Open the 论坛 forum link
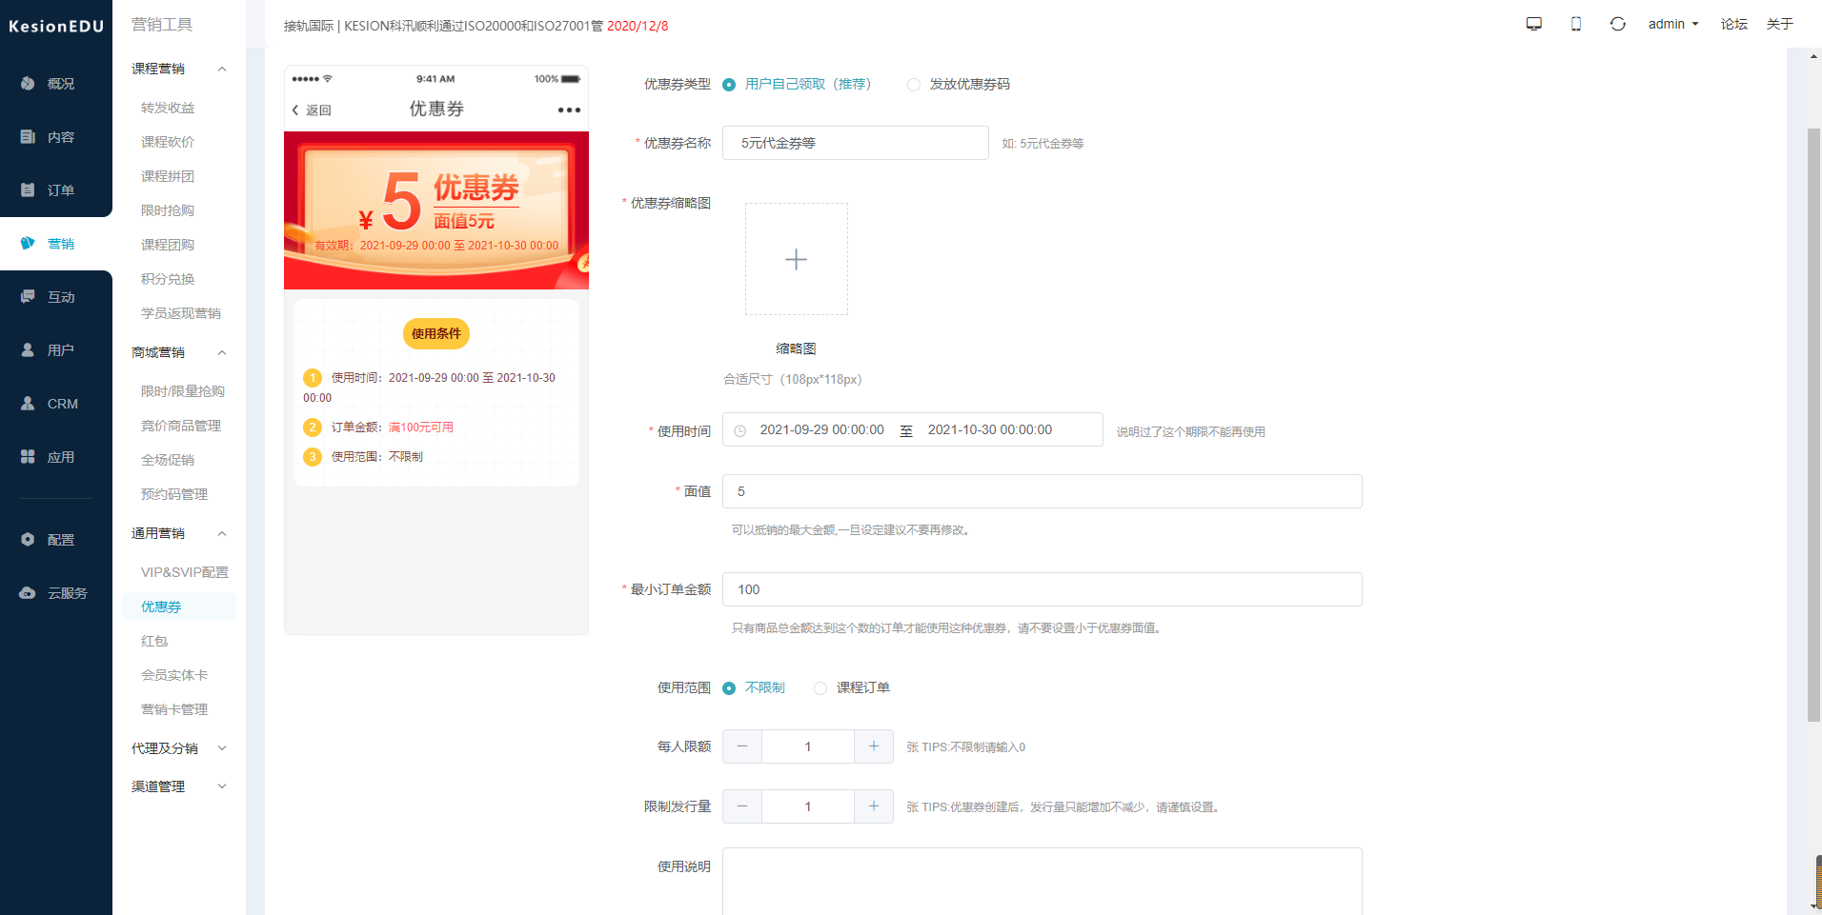1822x915 pixels. tap(1734, 24)
